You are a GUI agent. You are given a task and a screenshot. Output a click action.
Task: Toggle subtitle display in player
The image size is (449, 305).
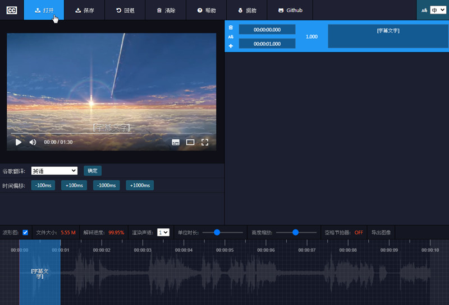coord(176,142)
